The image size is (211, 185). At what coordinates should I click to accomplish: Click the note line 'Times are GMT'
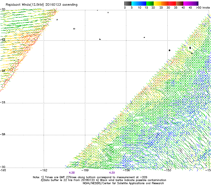click(55, 177)
